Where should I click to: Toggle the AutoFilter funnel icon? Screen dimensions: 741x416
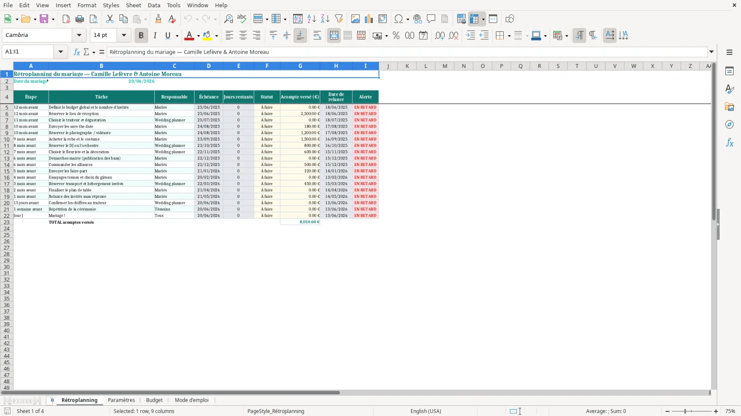pos(339,19)
